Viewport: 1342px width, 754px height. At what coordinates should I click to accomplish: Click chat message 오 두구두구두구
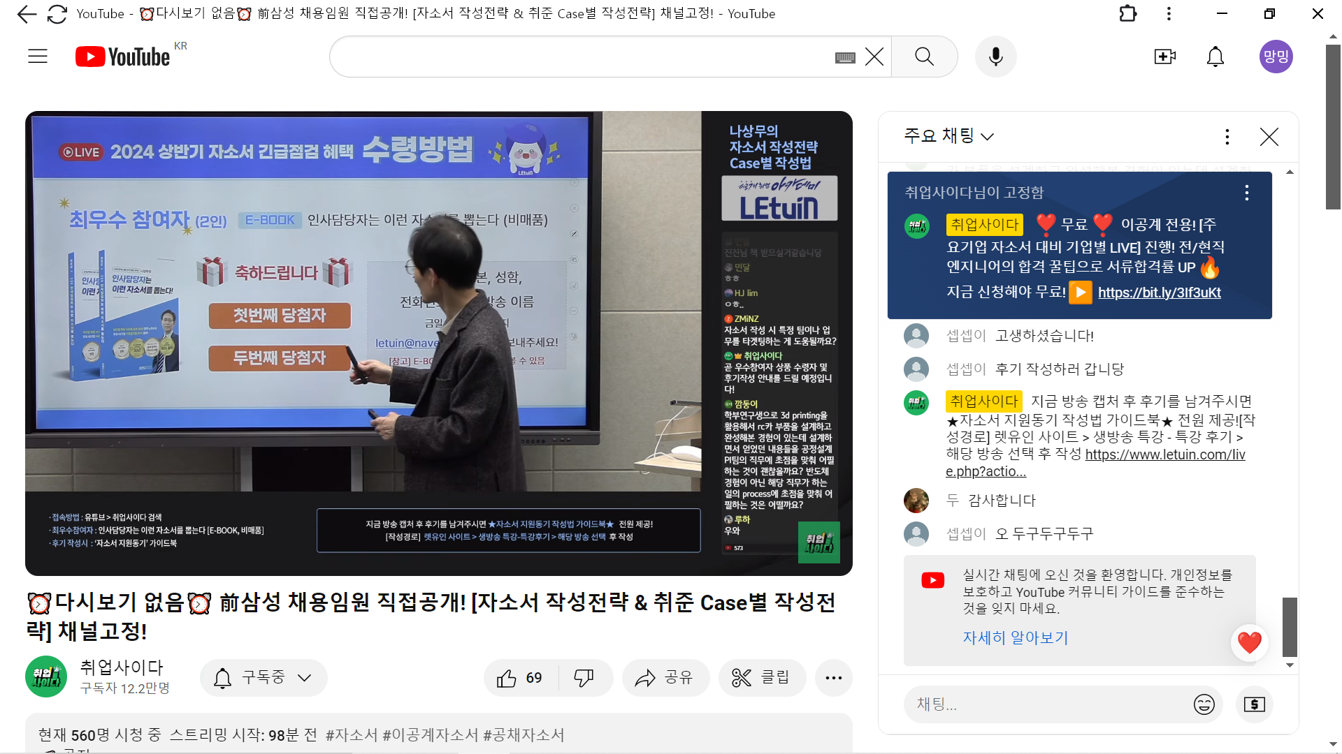pos(1044,534)
